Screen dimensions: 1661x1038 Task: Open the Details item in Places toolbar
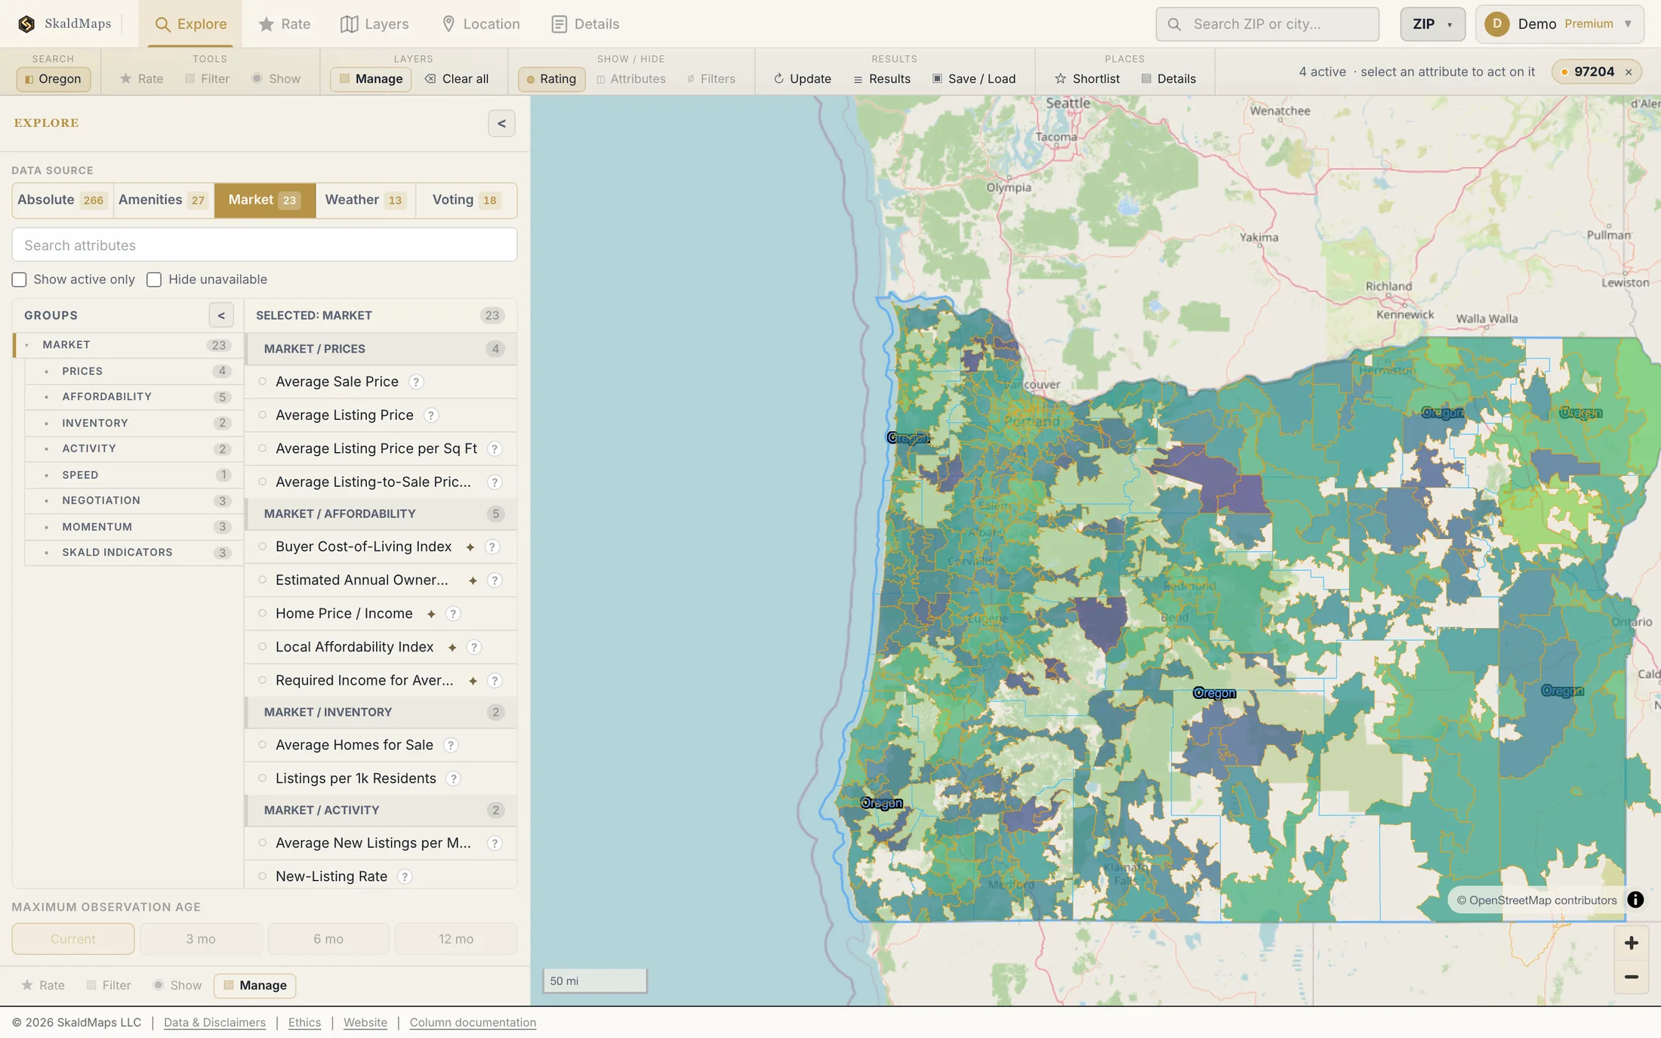pyautogui.click(x=1168, y=79)
